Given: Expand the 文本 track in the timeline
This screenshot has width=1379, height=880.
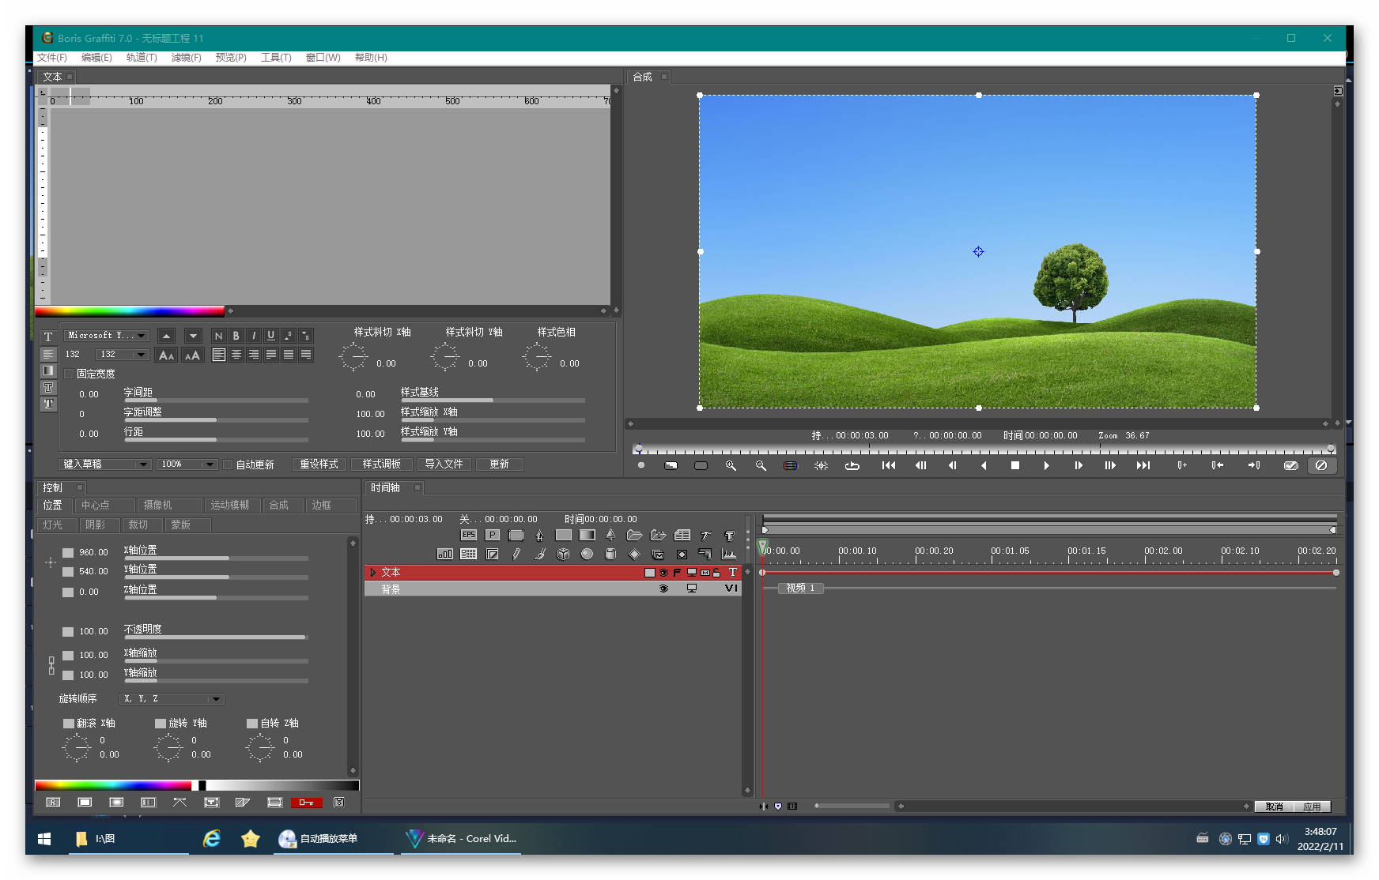Looking at the screenshot, I should [x=372, y=573].
